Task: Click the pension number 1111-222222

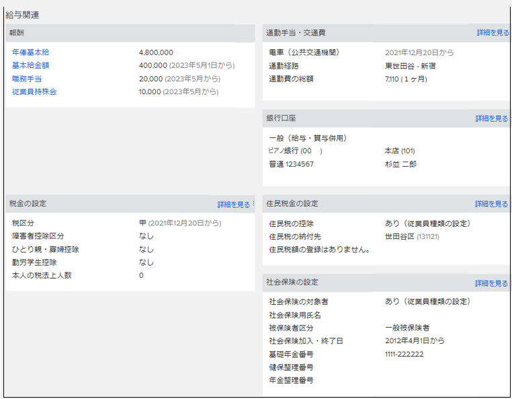Action: click(x=404, y=355)
